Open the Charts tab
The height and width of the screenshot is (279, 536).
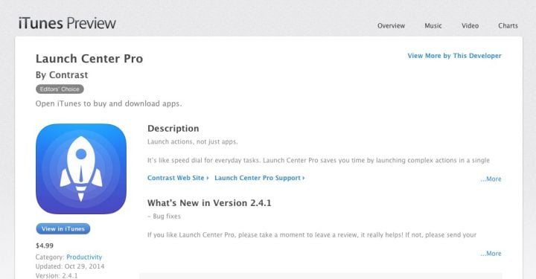pos(508,25)
